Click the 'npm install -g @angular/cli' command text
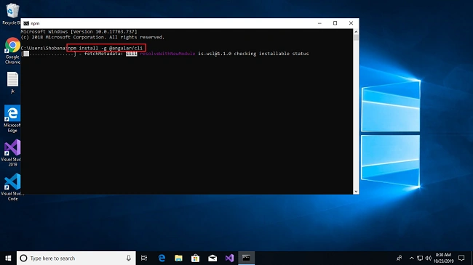Image resolution: width=473 pixels, height=265 pixels. [x=106, y=48]
